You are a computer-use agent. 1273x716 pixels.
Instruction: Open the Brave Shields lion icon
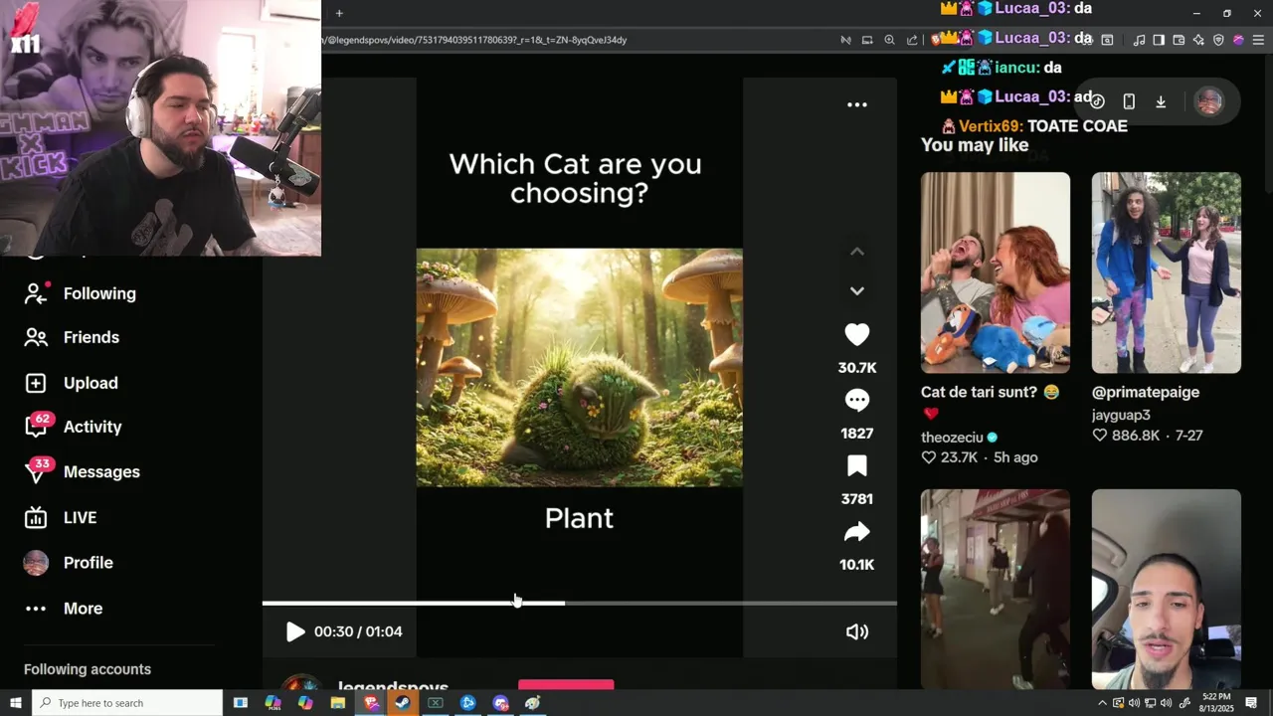point(935,40)
